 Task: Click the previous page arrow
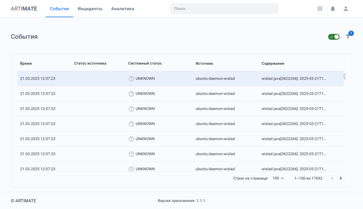coord(332,178)
